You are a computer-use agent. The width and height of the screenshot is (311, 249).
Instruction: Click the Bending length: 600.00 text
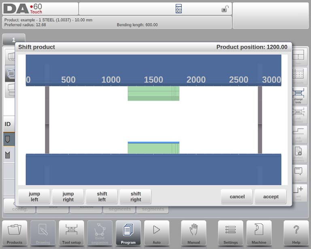[137, 25]
